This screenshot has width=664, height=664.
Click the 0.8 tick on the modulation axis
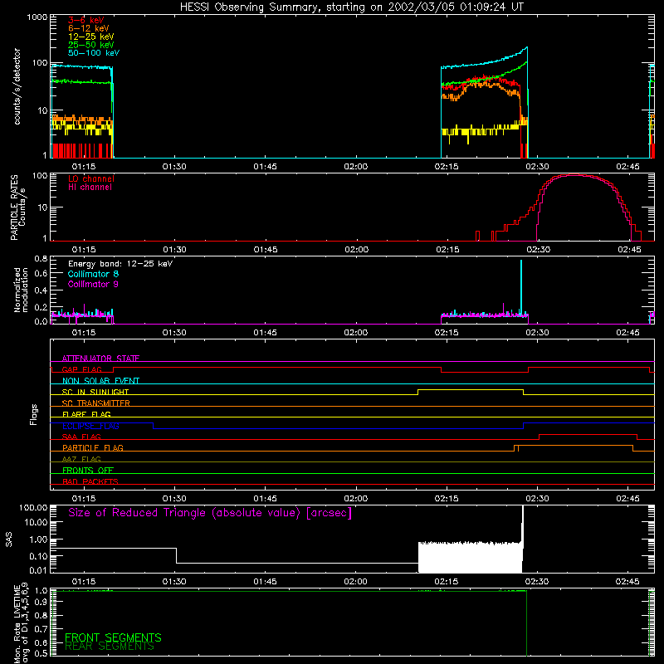point(41,259)
